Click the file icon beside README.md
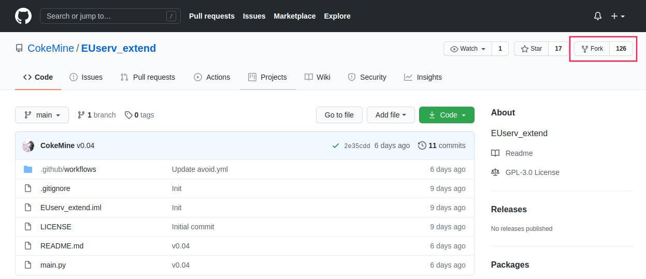 28,246
